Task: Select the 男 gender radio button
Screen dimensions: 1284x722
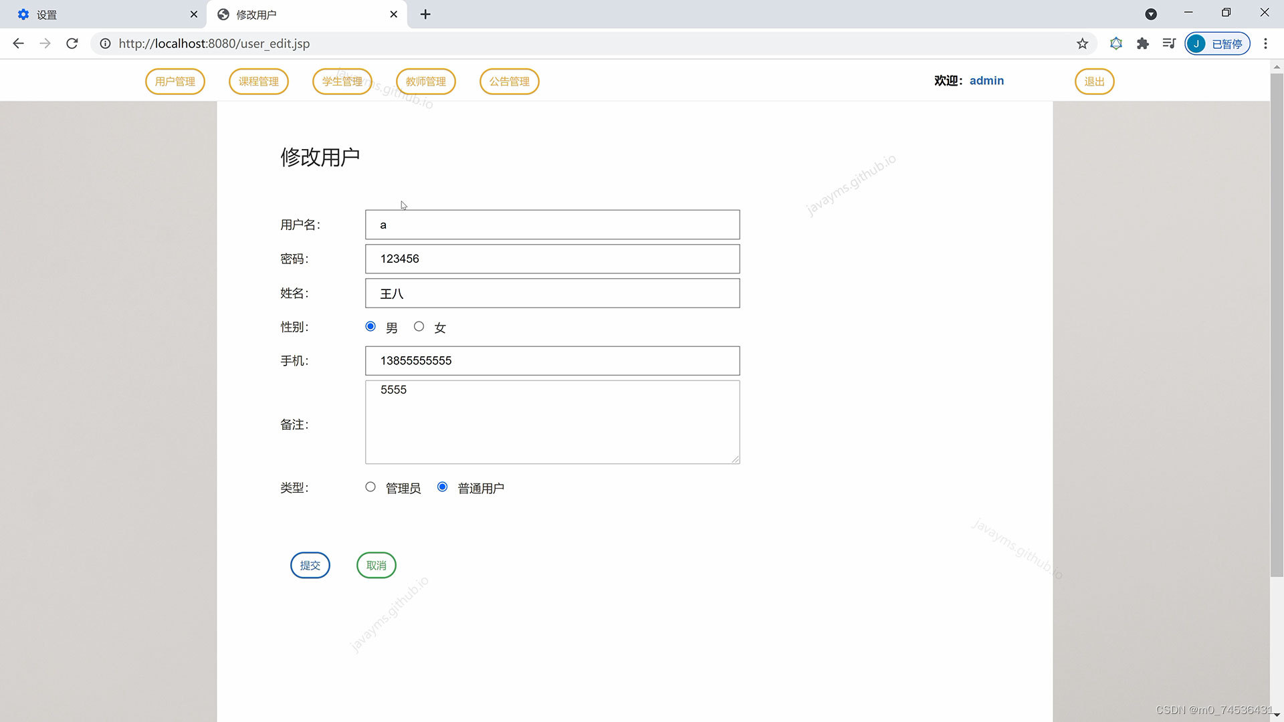Action: coord(370,326)
